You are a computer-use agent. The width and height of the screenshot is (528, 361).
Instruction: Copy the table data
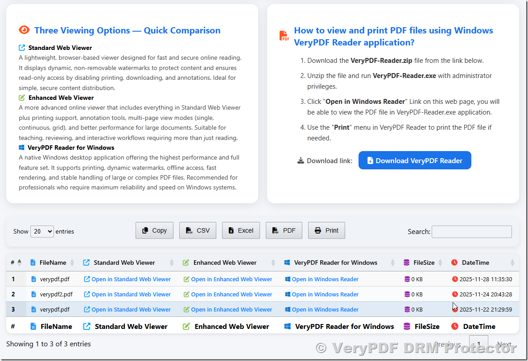[154, 230]
